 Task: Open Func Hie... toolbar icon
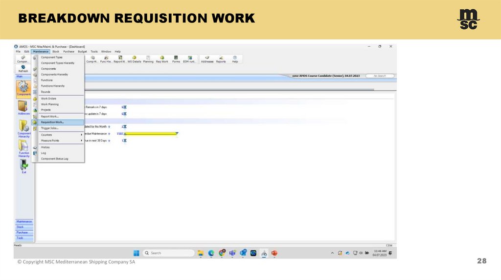[x=106, y=59]
